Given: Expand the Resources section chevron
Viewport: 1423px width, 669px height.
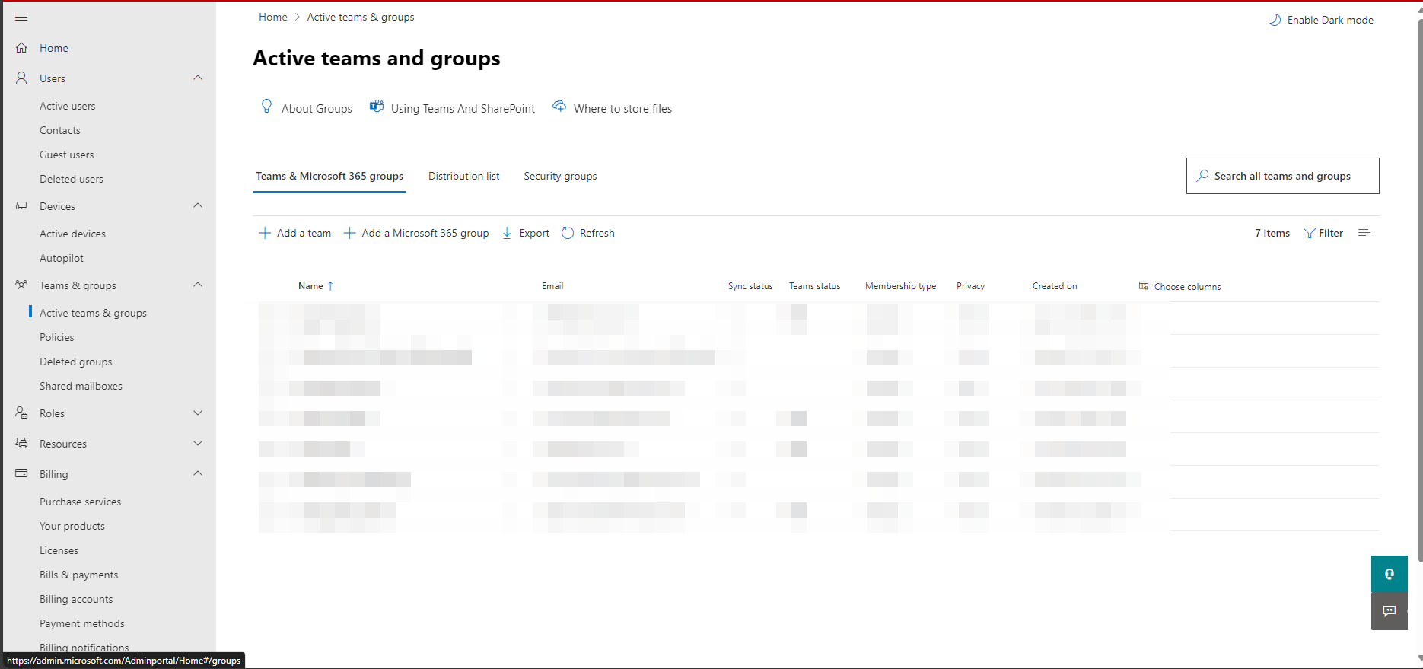Looking at the screenshot, I should [198, 443].
